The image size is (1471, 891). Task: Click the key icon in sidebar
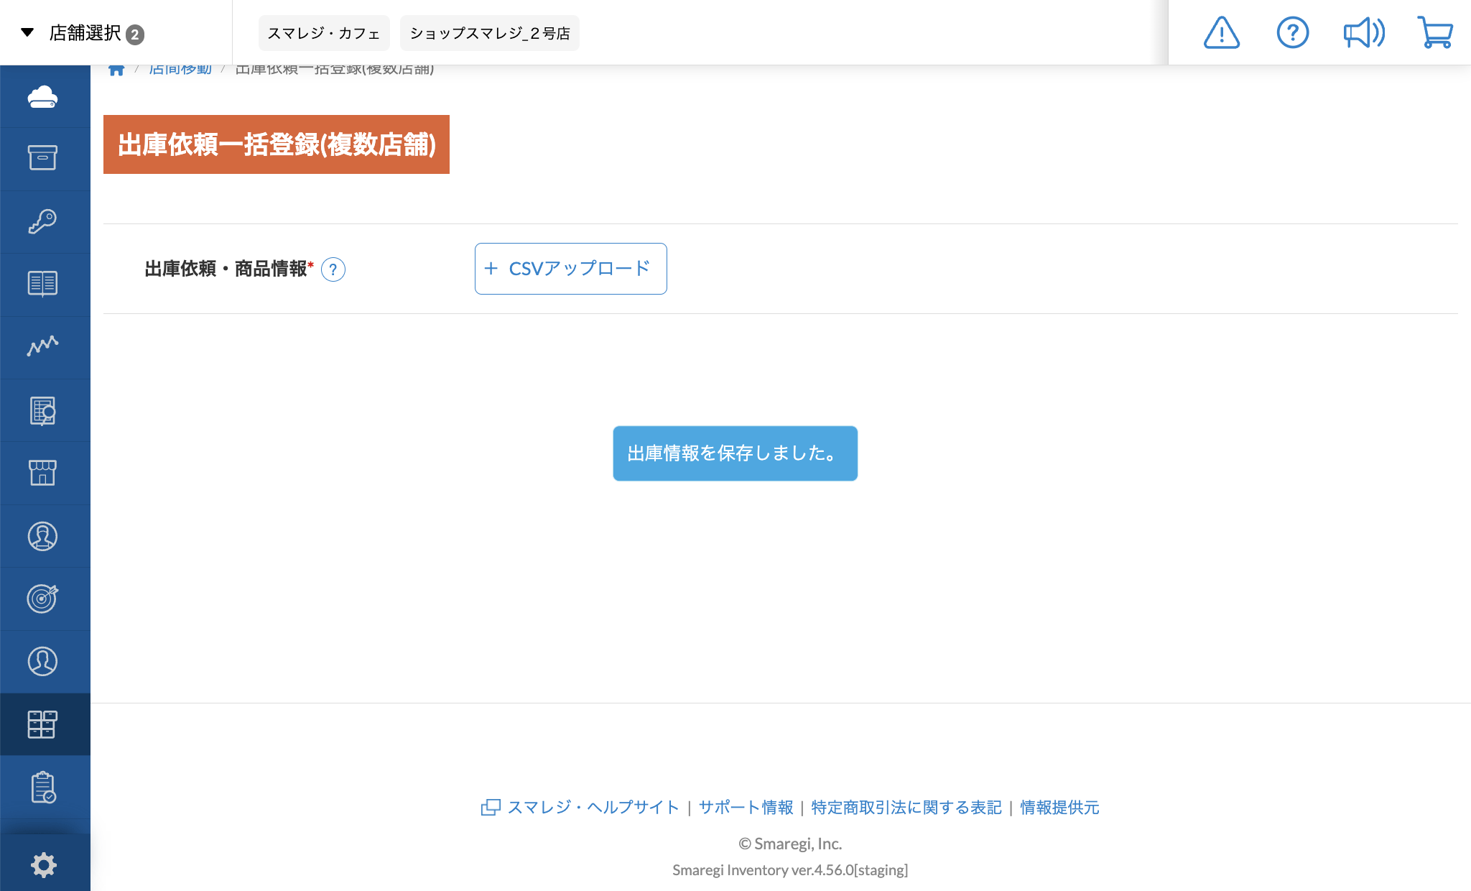[43, 221]
